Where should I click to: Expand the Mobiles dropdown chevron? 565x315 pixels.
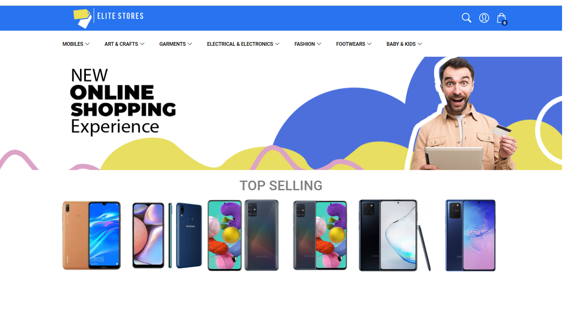point(87,44)
